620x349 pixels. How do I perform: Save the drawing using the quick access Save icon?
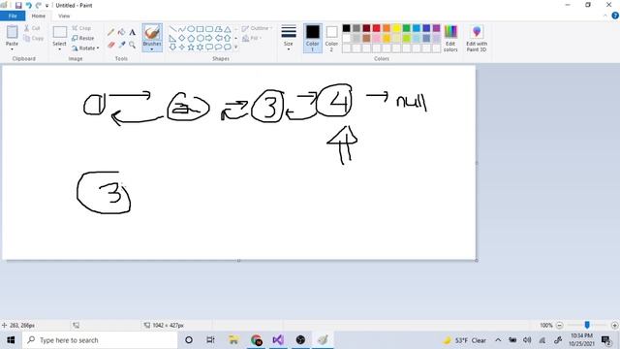point(18,5)
